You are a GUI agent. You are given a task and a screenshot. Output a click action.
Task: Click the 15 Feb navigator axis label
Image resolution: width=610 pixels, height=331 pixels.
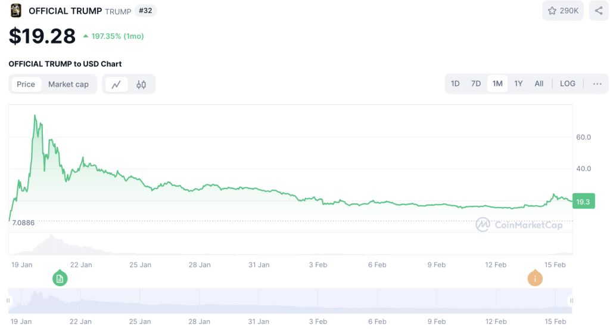(x=555, y=321)
